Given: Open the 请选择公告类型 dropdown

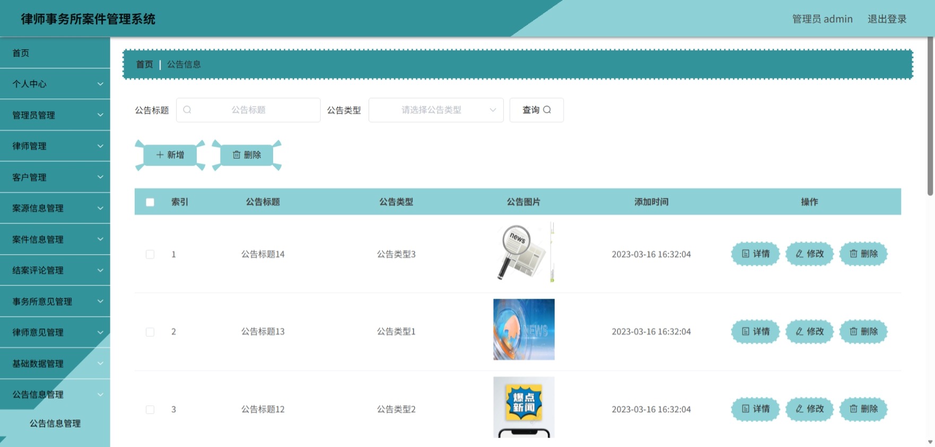Looking at the screenshot, I should pyautogui.click(x=436, y=110).
